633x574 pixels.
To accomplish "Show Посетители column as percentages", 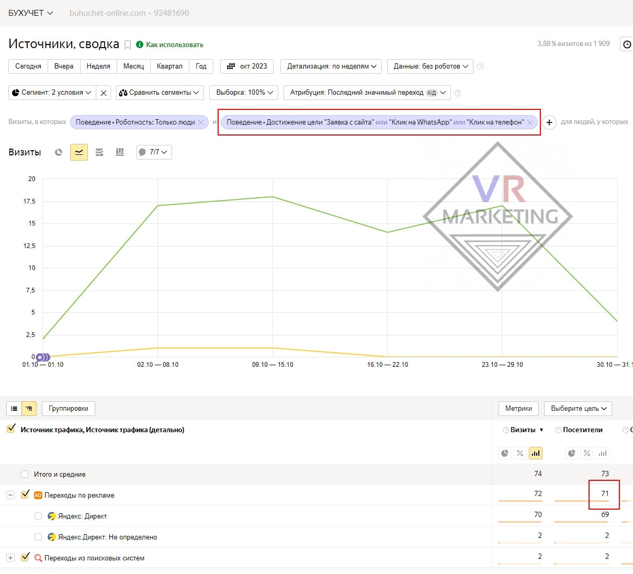I will point(587,453).
